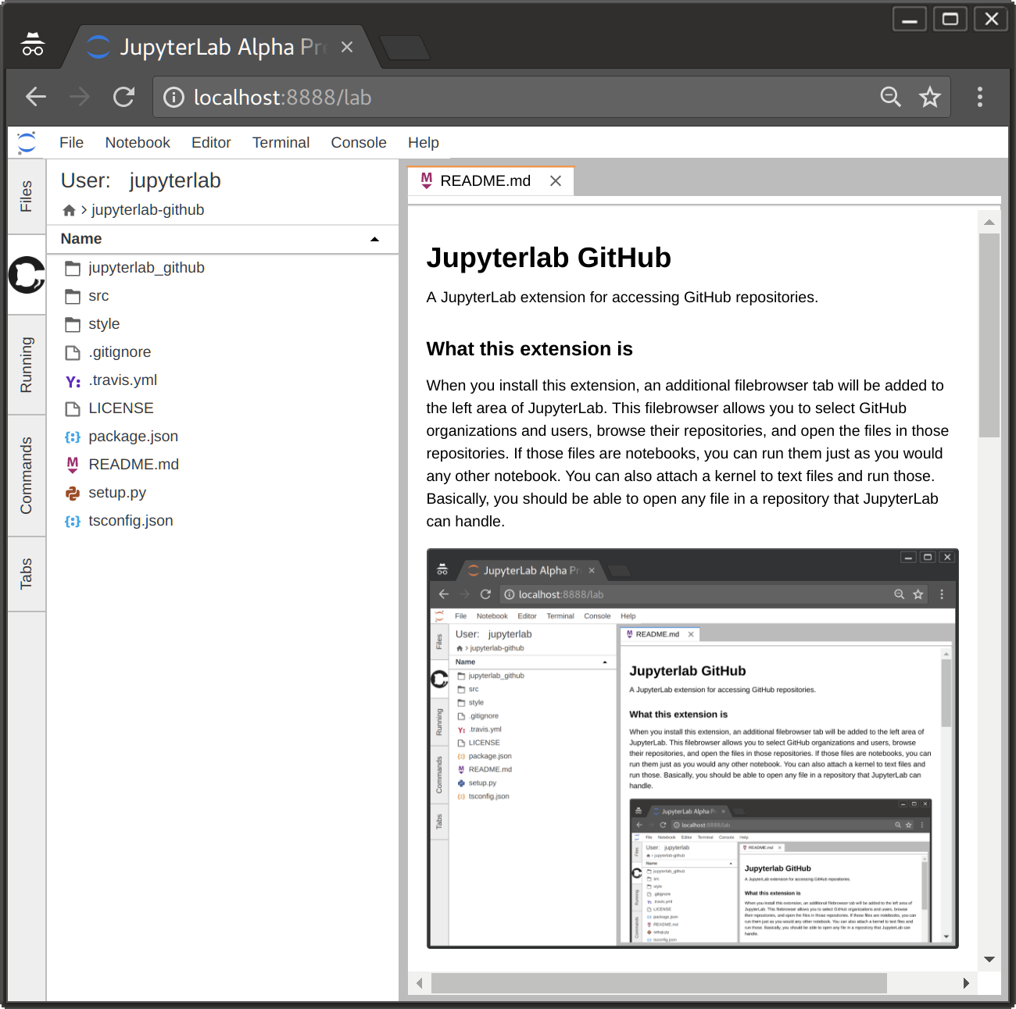The image size is (1016, 1009).
Task: Click the .gitignore file icon
Action: click(73, 352)
